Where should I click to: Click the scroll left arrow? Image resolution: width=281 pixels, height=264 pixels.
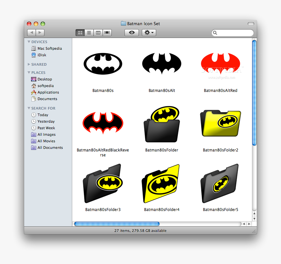pos(244,224)
